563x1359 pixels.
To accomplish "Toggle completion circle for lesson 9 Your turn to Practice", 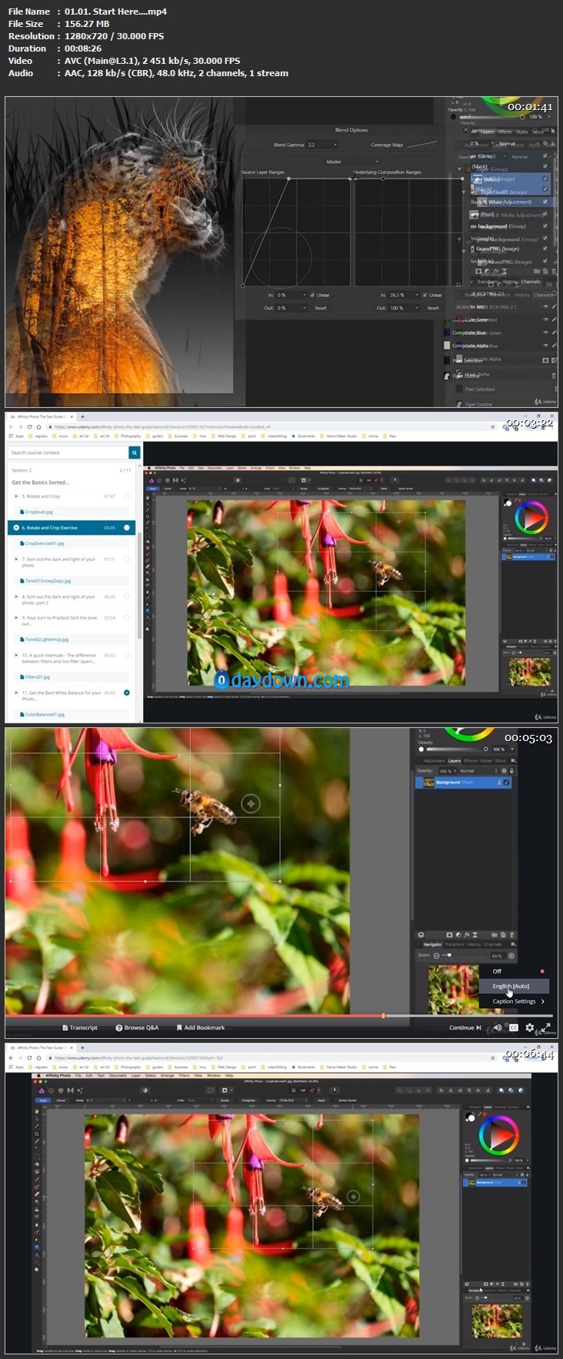I will [127, 617].
